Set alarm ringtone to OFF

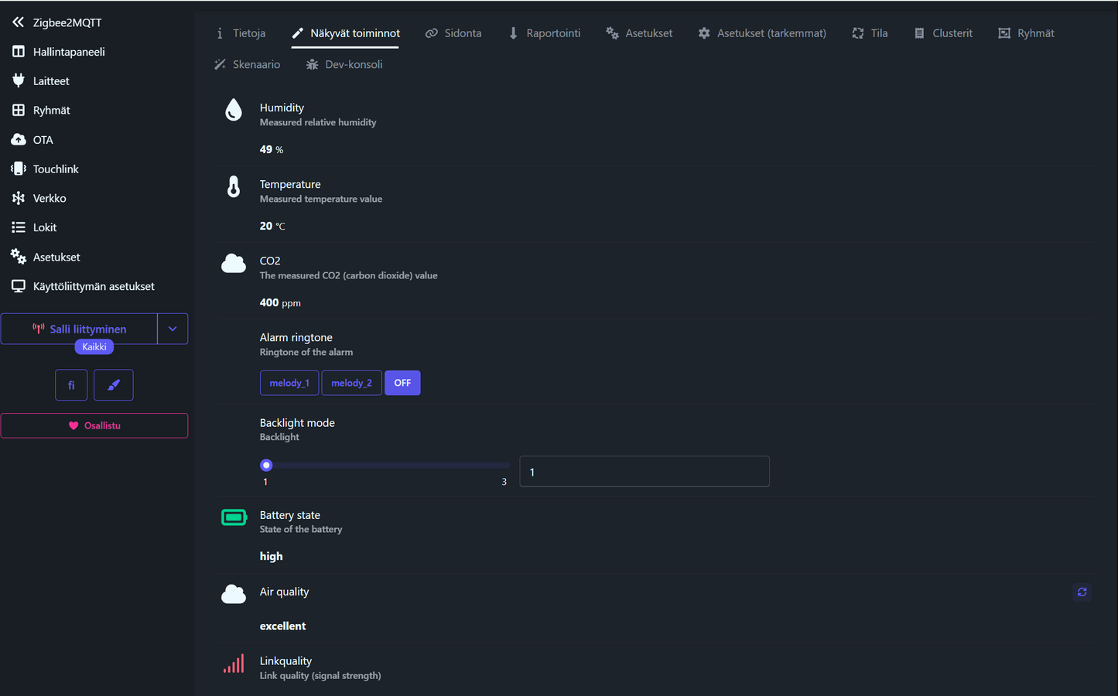click(x=402, y=383)
